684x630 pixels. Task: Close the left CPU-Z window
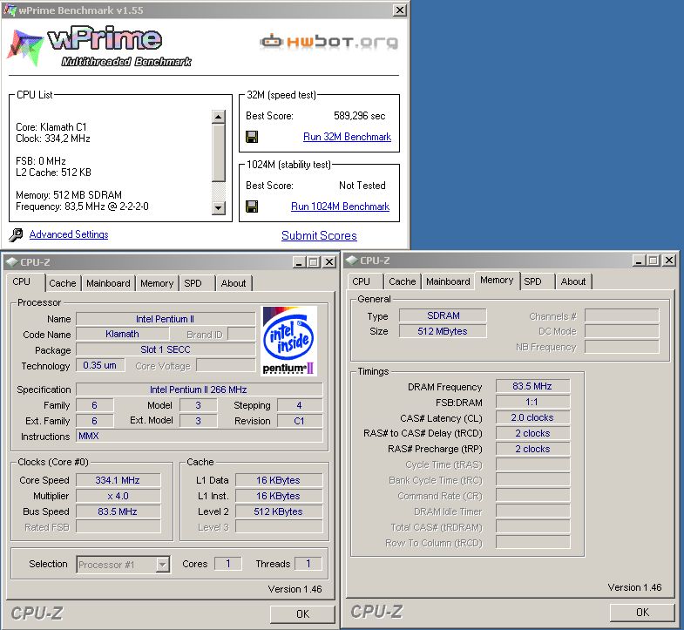click(x=329, y=261)
